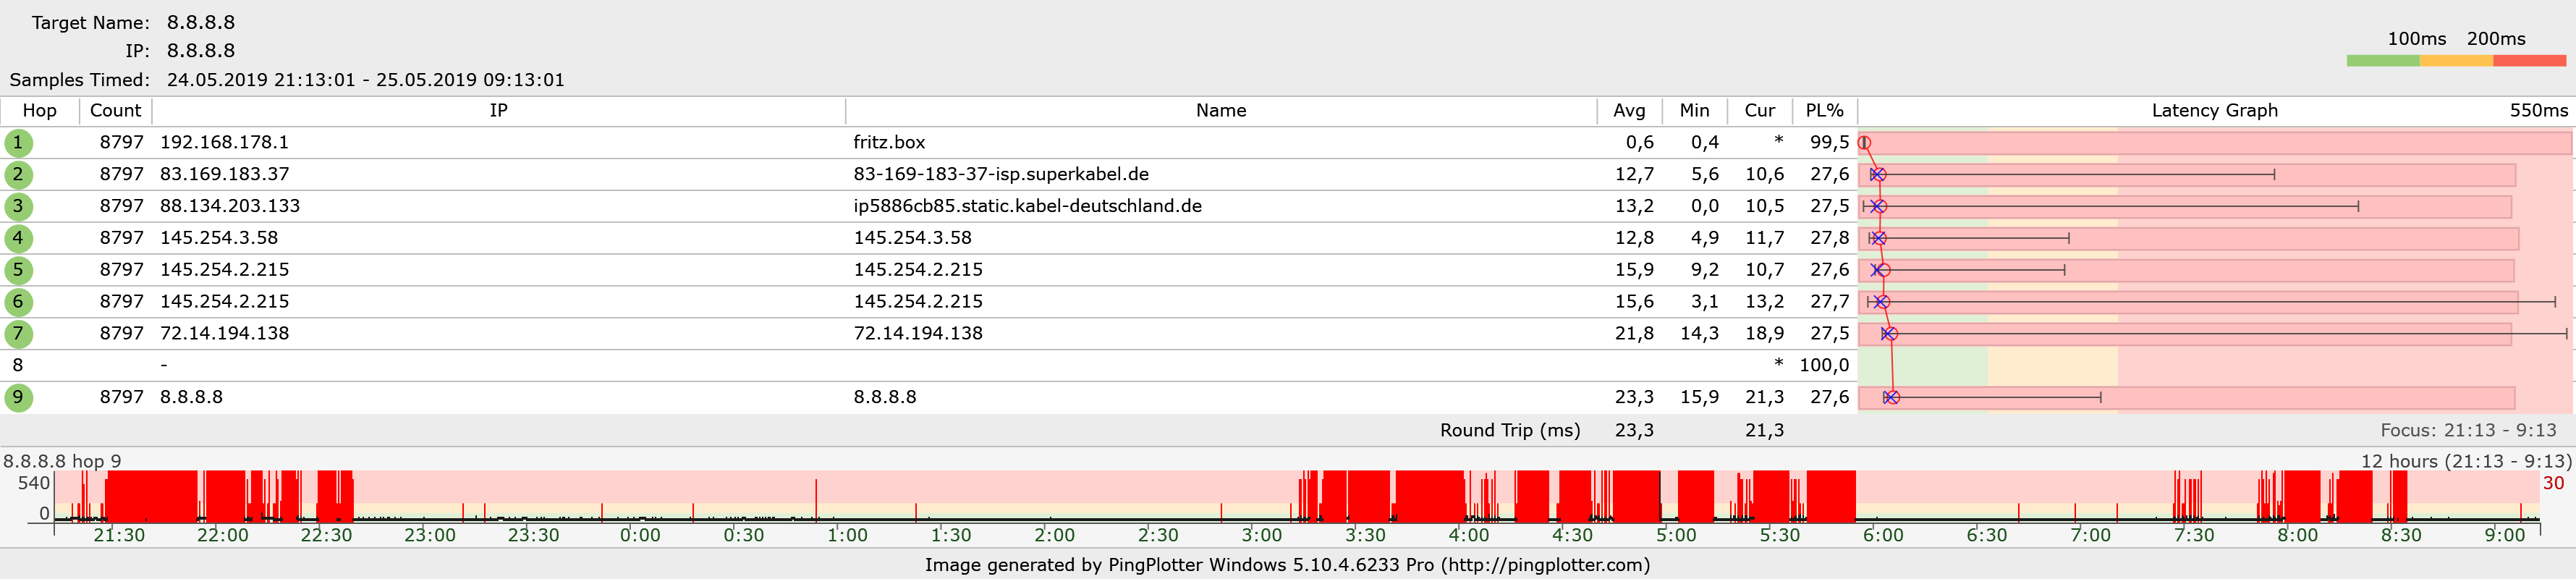This screenshot has width=2576, height=579.
Task: Select the hop 2 green circle icon
Action: 18,175
